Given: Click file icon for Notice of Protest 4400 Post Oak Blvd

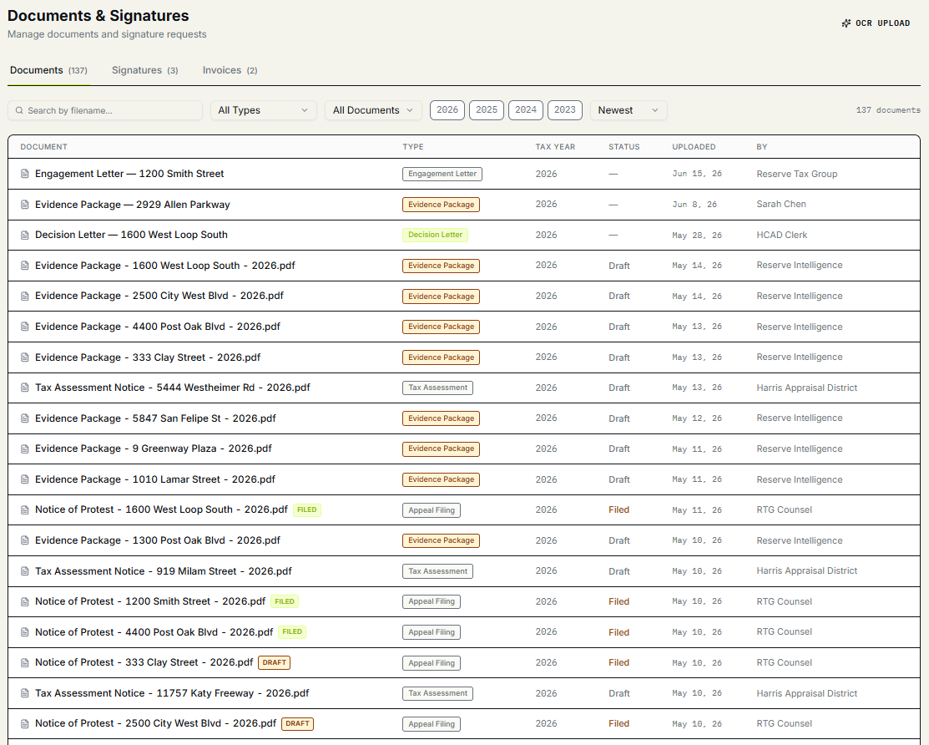Looking at the screenshot, I should coord(25,632).
